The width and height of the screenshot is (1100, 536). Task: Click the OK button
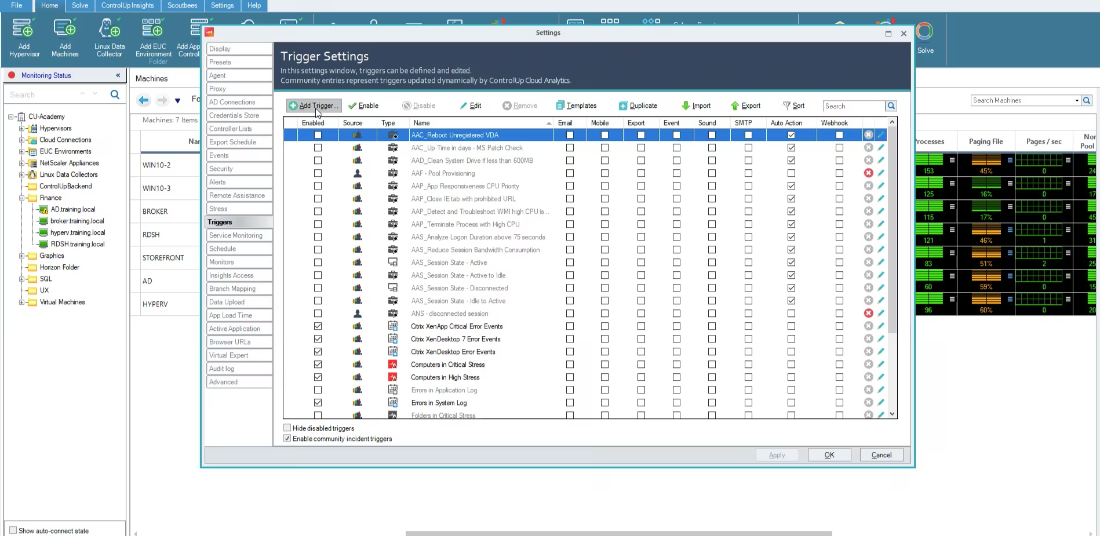[x=829, y=455]
